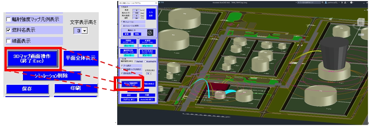This screenshot has height=126, width=369.
Task: Open the Autodesk App Store cart icon
Action: [x=342, y=2]
